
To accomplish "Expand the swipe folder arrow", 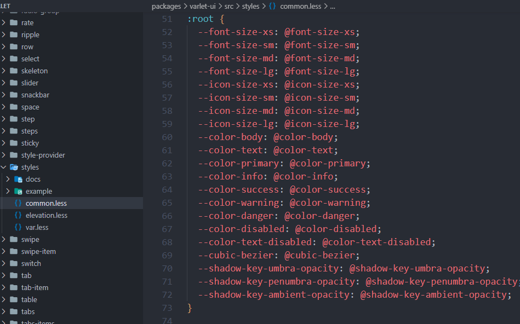I will point(4,239).
